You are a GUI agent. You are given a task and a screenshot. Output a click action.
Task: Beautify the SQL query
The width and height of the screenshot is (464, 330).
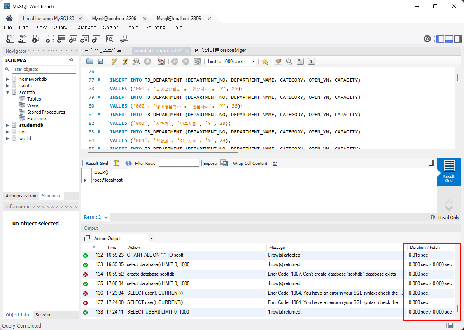(x=278, y=61)
